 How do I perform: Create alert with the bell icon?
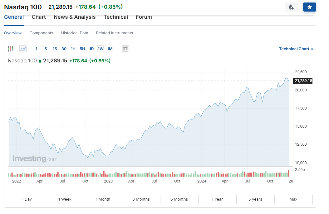coord(291,7)
